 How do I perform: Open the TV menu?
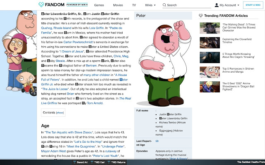(x=134, y=5)
